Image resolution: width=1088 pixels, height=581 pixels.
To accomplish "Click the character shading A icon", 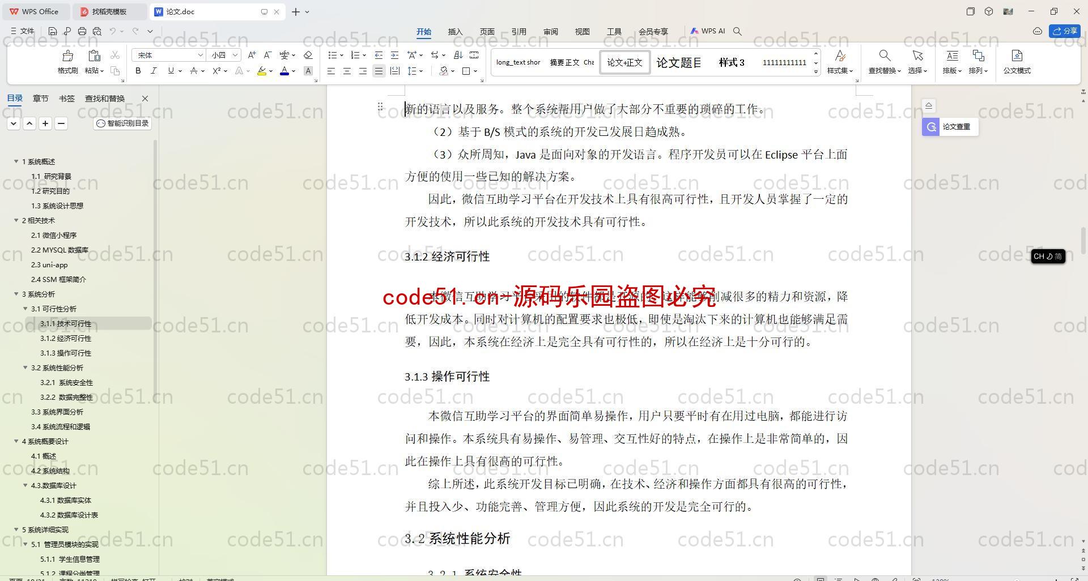I will click(x=308, y=71).
